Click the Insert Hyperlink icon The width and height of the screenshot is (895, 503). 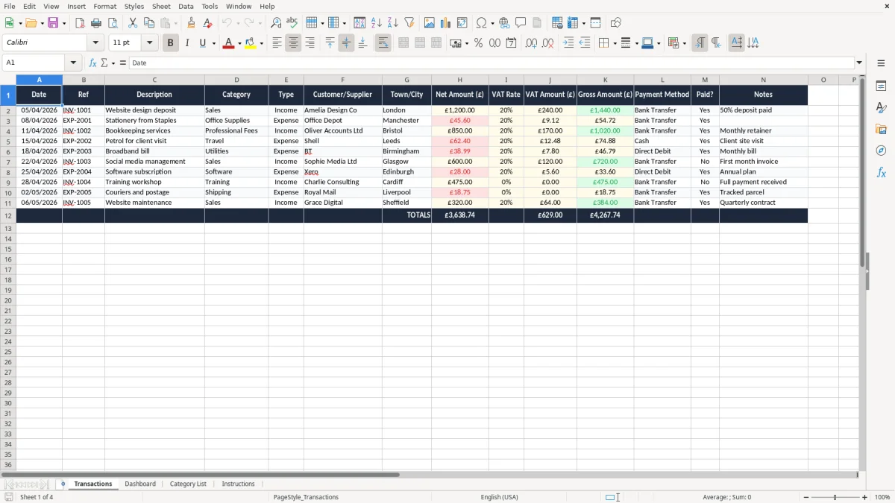click(x=505, y=23)
